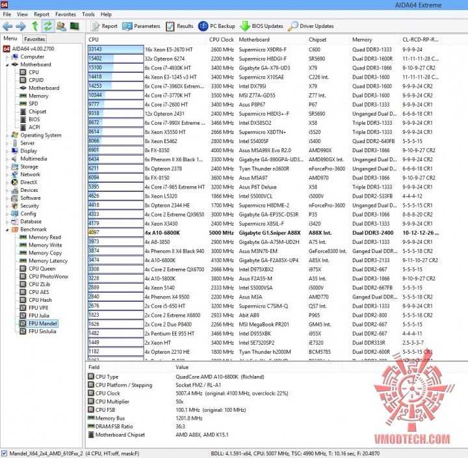Sort by the CL-RCD-RP-R... column header
Viewport: 468px width, 458px height.
click(x=421, y=40)
